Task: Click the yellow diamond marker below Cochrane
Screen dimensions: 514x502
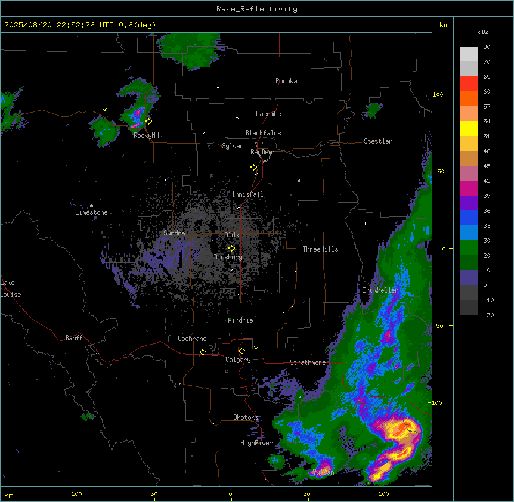Action: tap(203, 352)
